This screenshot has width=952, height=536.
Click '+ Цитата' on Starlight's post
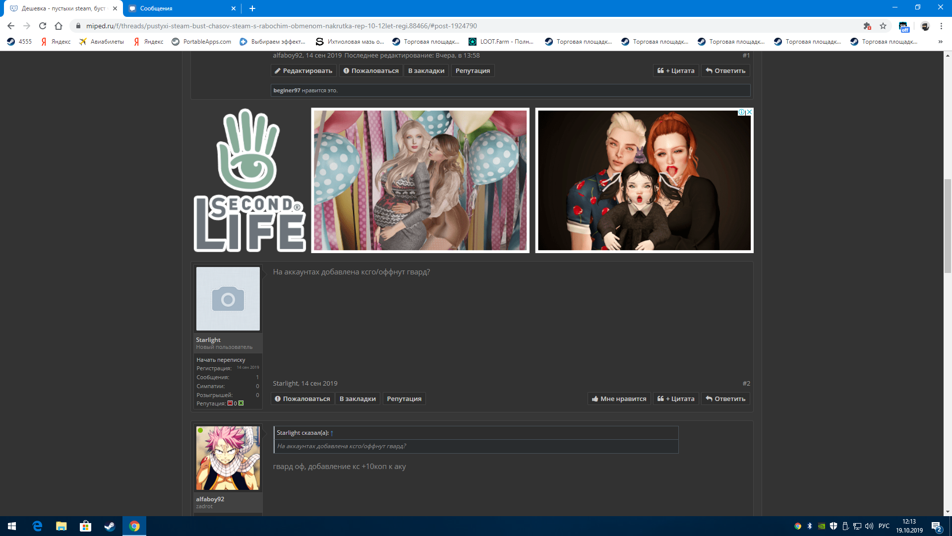coord(676,399)
